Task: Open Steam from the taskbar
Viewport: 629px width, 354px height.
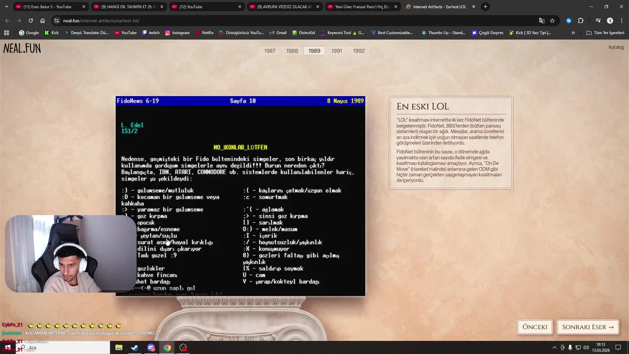Action: point(135,348)
